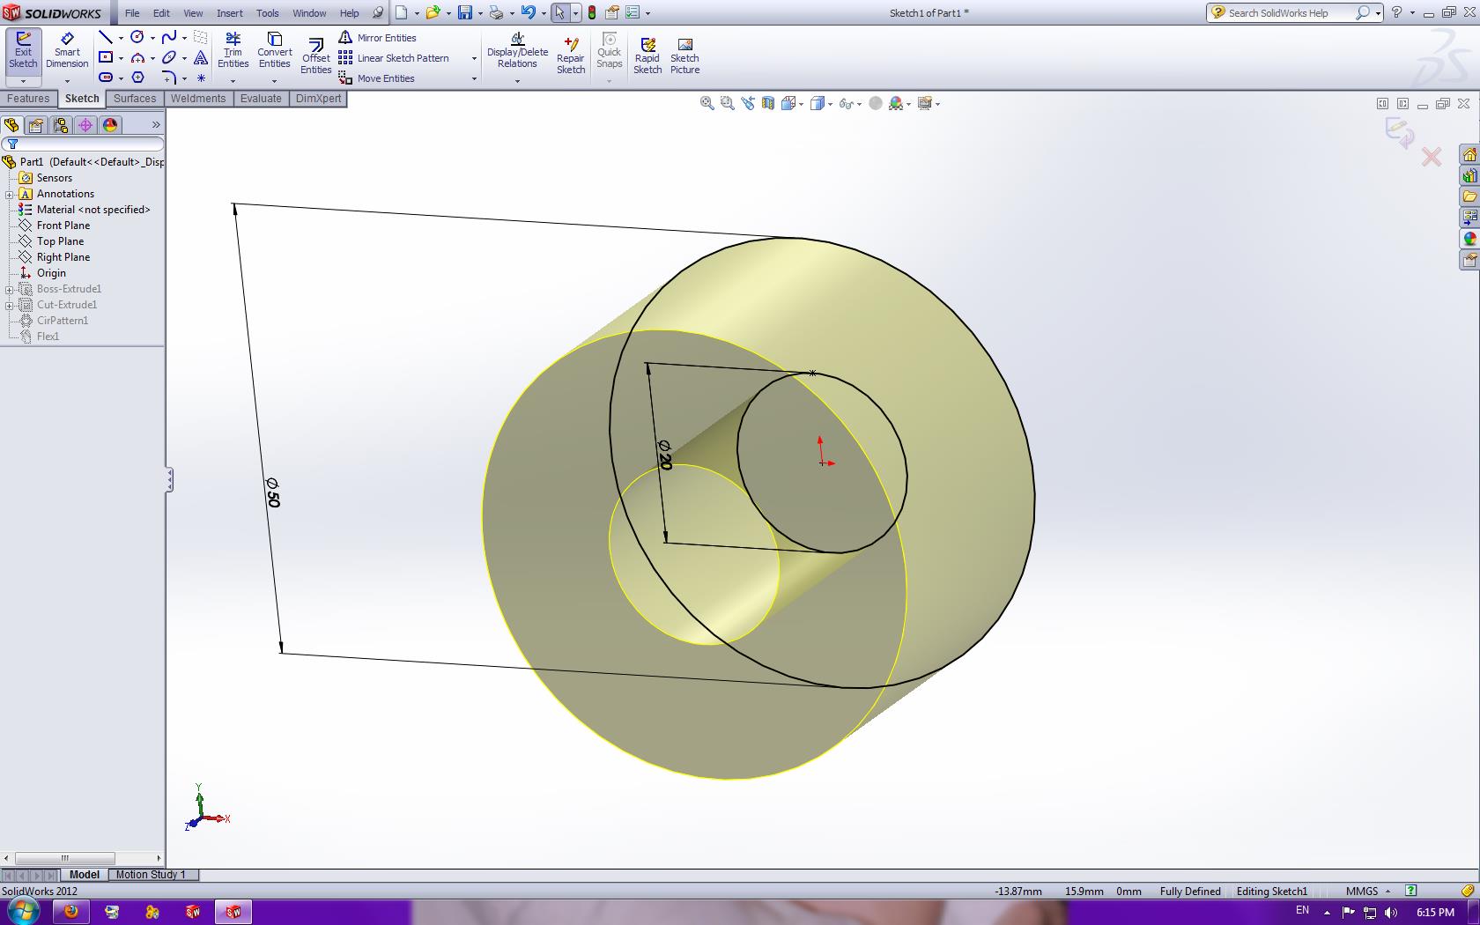Open the Appearances task pane tab
This screenshot has width=1480, height=925.
[1469, 239]
